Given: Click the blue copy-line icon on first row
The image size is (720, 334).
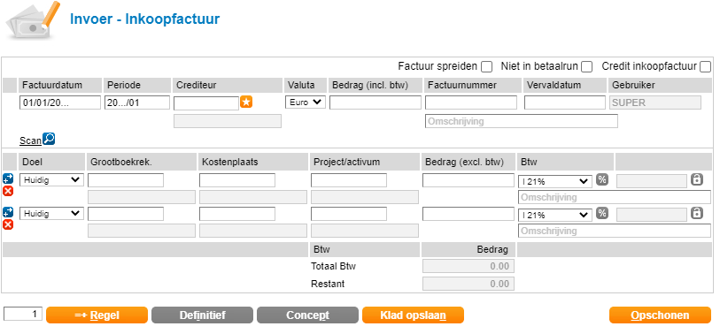Looking at the screenshot, I should point(8,178).
